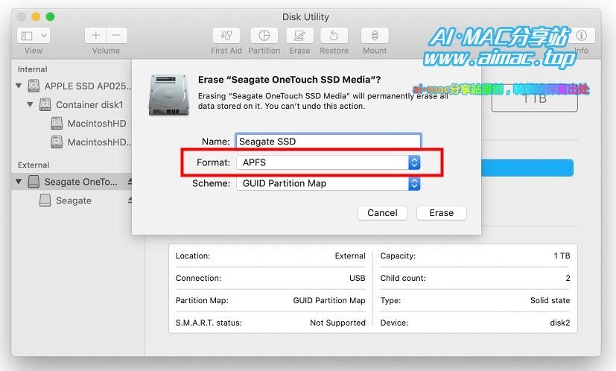Screen dimensions: 616x371
Task: Open the Partition tool in toolbar
Action: point(264,36)
